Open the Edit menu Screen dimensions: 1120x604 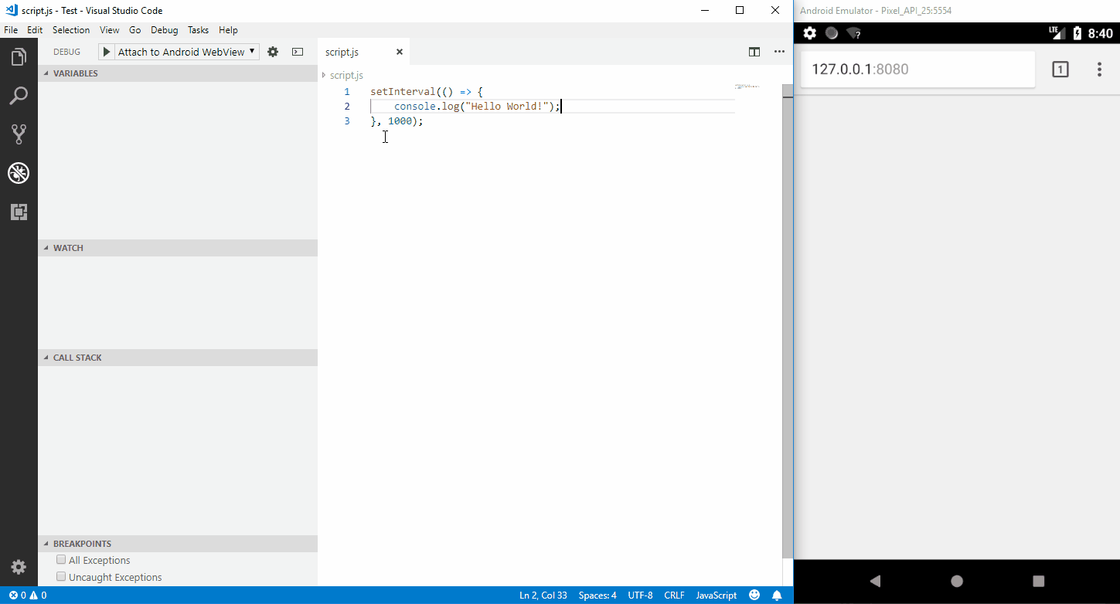tap(35, 30)
